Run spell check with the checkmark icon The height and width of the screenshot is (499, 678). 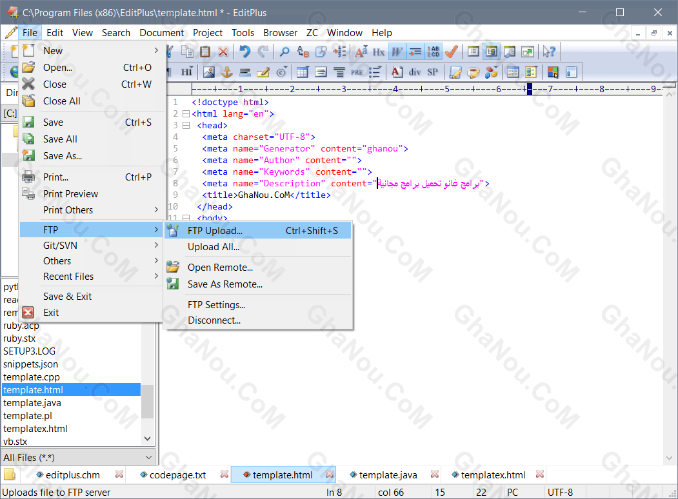(452, 52)
